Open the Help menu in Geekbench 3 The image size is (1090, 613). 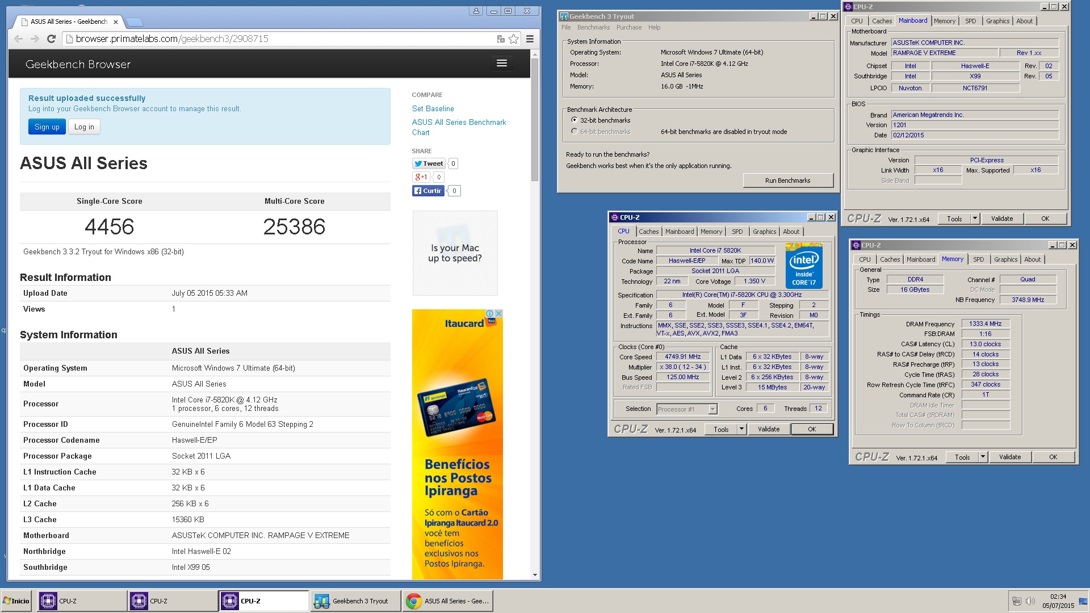(654, 27)
